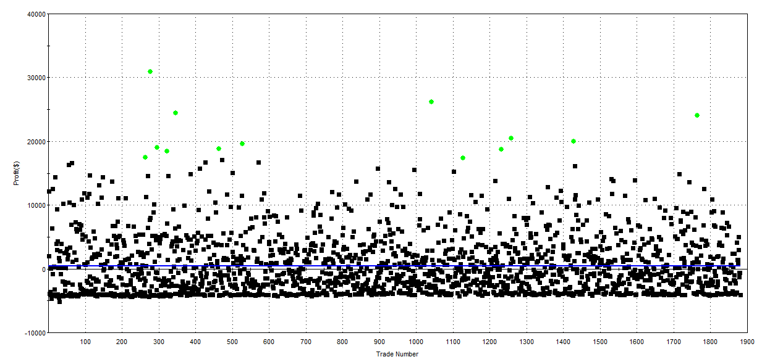Click the 700 trade number tick label
Screen dimensions: 762x362
306,340
